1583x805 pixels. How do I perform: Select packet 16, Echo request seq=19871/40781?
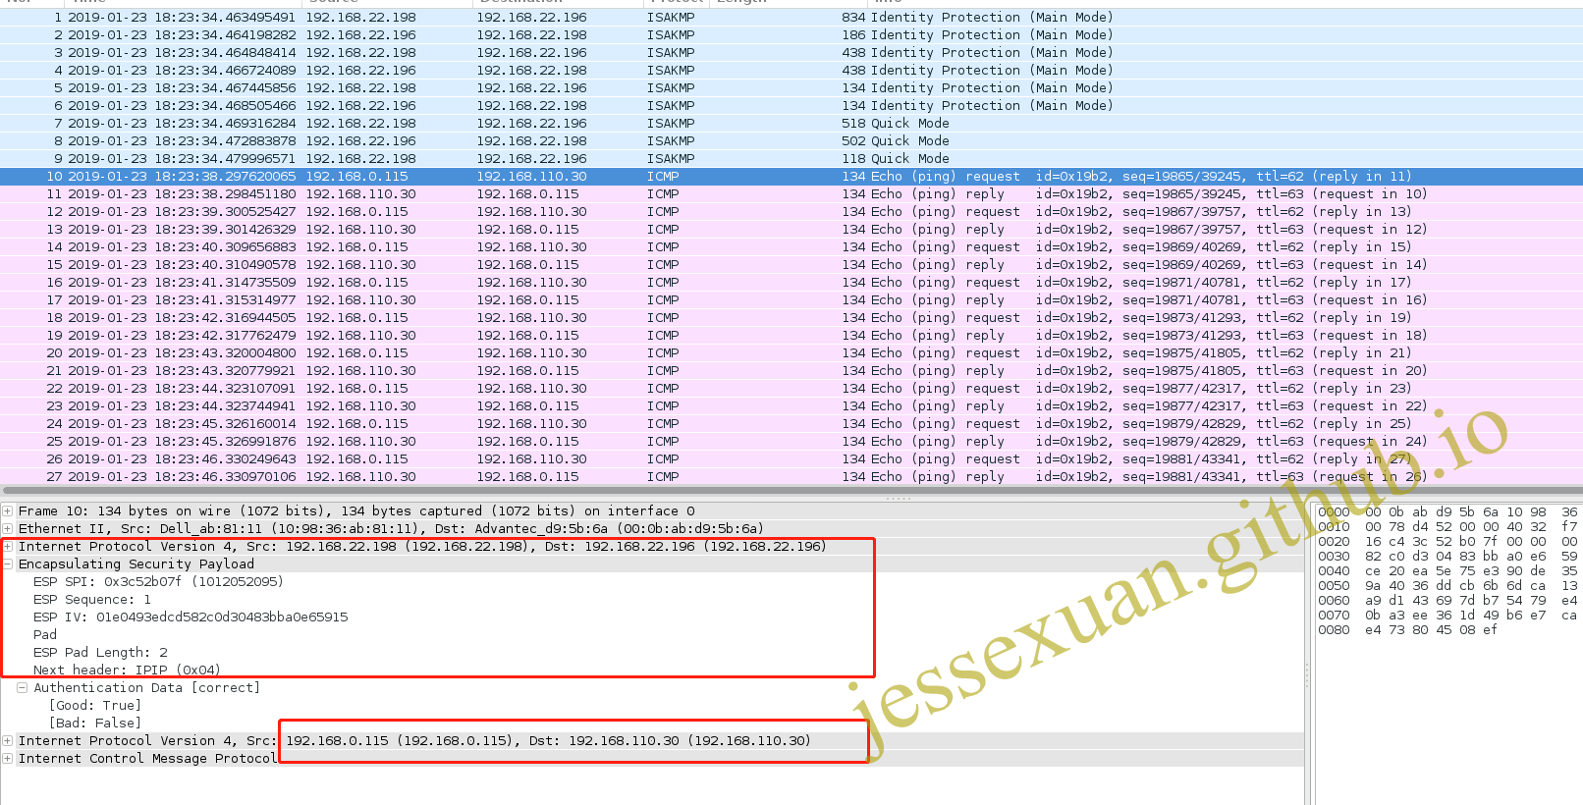pyautogui.click(x=791, y=282)
